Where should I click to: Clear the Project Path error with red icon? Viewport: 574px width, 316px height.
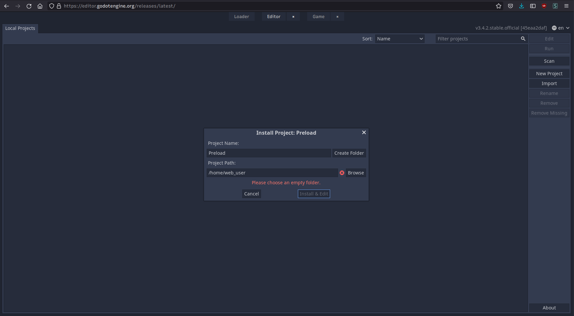coord(342,172)
